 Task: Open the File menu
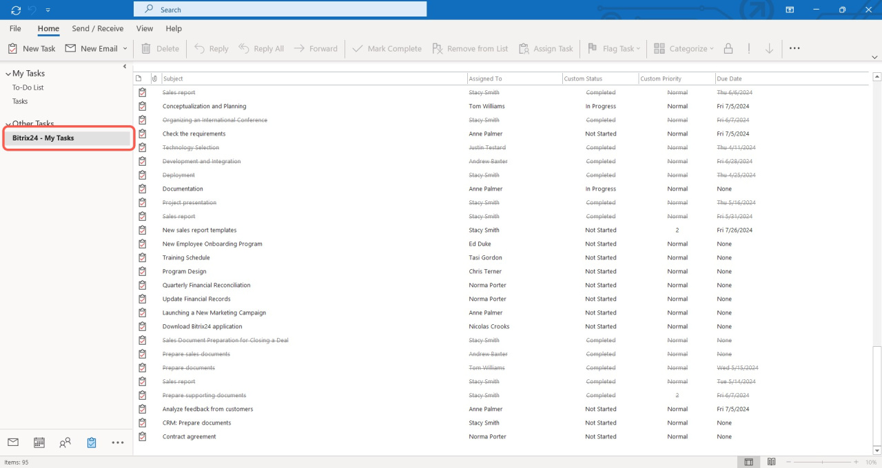pyautogui.click(x=15, y=29)
